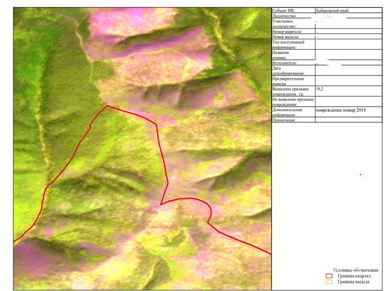Screen dimensions: 384x291
Task: Click the Граница выдела legend text
Action: tap(353, 282)
